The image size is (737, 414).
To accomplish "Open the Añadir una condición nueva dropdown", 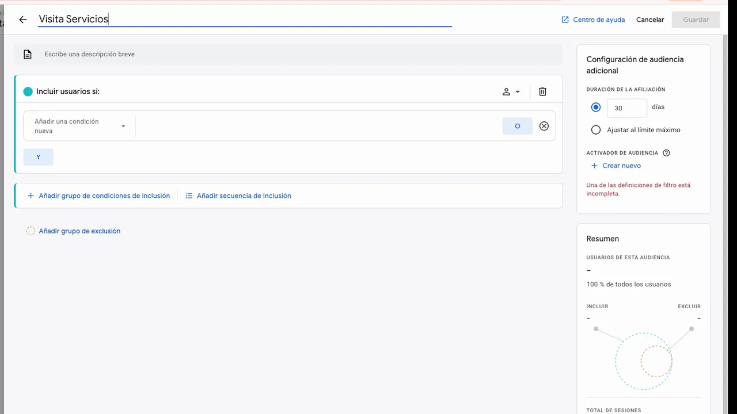I will coord(79,126).
